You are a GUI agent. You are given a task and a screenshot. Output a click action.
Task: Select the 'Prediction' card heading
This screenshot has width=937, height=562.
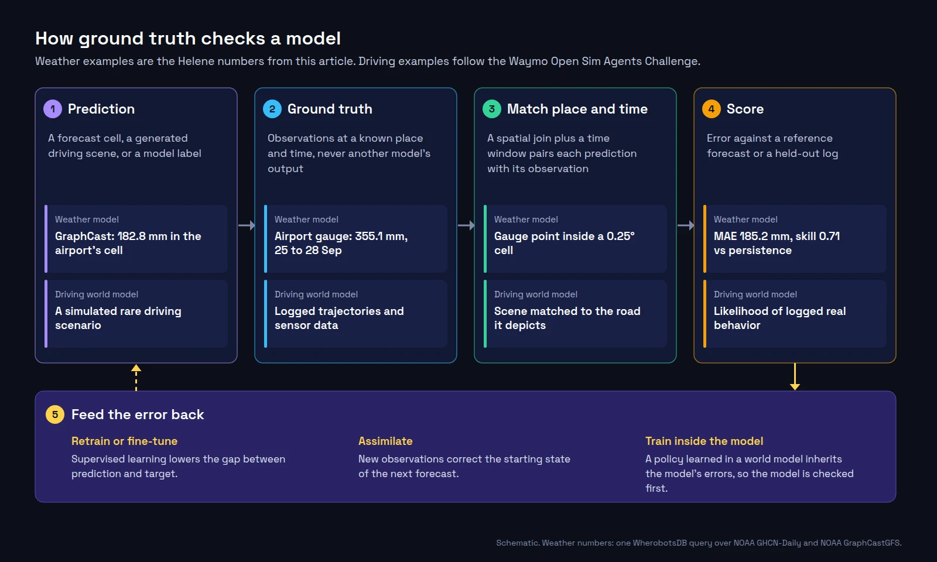101,109
